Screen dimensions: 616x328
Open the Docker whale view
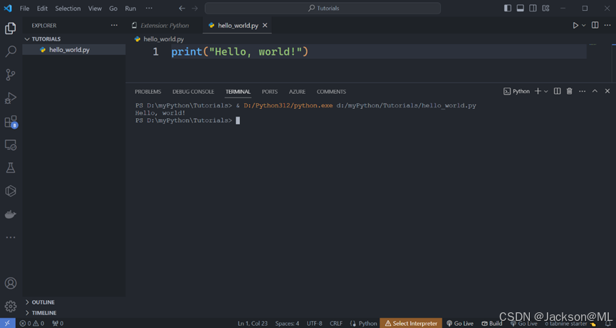[x=11, y=215]
